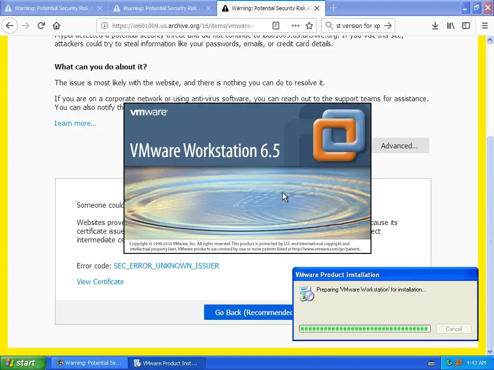This screenshot has height=370, width=494.
Task: Click the 4:43 AM system clock
Action: pyautogui.click(x=476, y=363)
